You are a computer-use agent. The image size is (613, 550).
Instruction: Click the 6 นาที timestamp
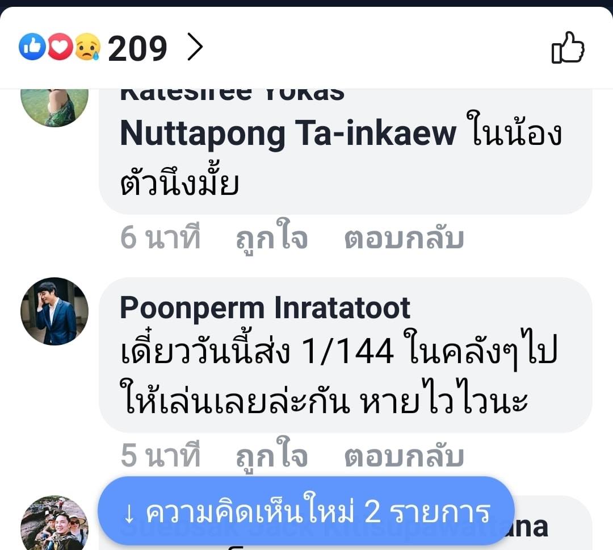coord(160,238)
